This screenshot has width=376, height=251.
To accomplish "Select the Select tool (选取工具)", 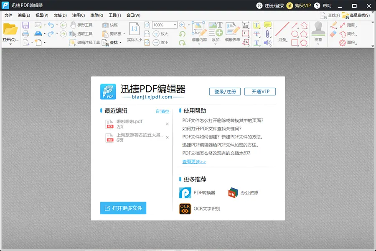I will (x=81, y=34).
